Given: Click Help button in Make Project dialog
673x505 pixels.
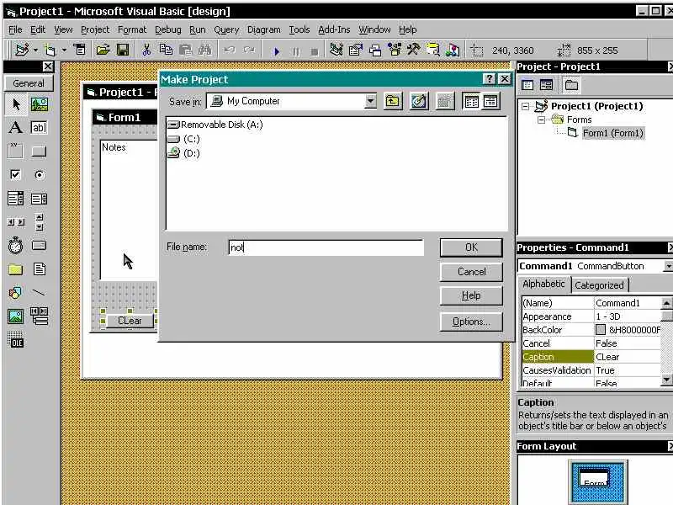Looking at the screenshot, I should point(471,296).
